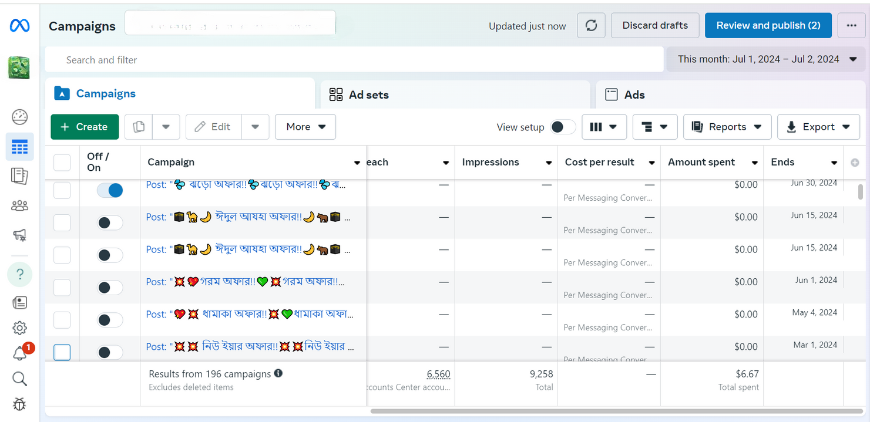Open Audiences icon in left sidebar
The image size is (870, 422).
[x=19, y=205]
